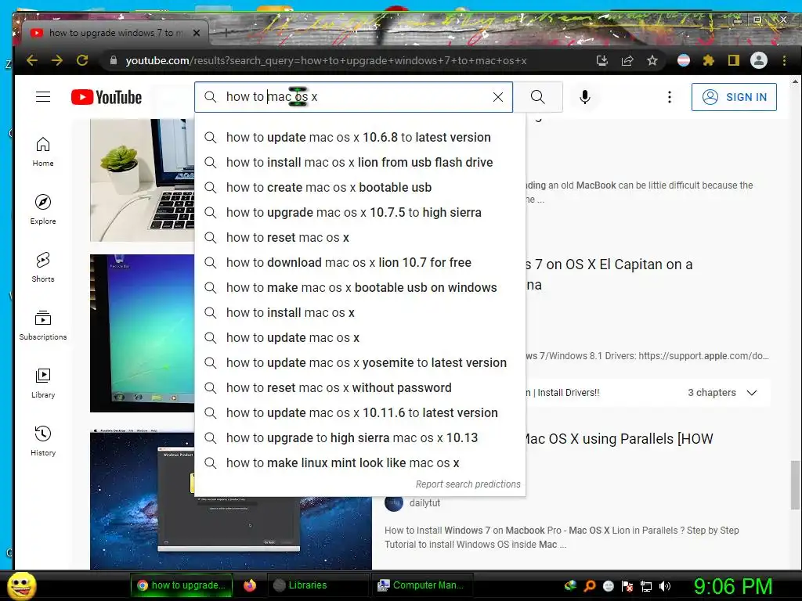The height and width of the screenshot is (601, 802).
Task: Open the YouTube settings three-dot menu
Action: point(669,97)
